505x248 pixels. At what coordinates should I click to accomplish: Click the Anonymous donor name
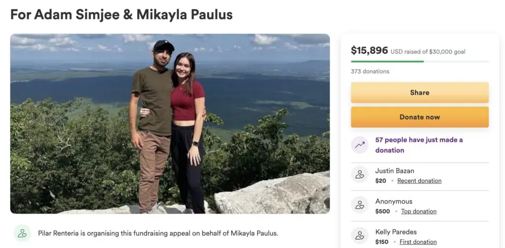(394, 202)
